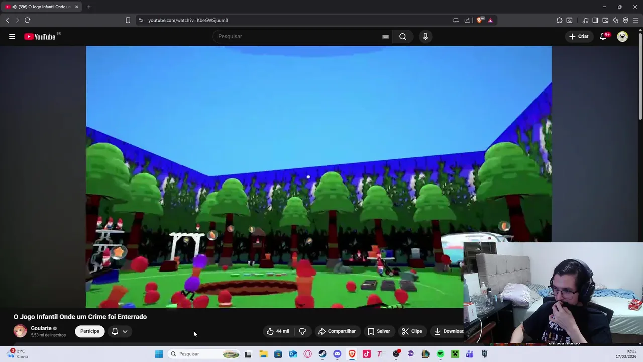Open Microsoft Store taskbar icon
The height and width of the screenshot is (362, 643).
278,354
